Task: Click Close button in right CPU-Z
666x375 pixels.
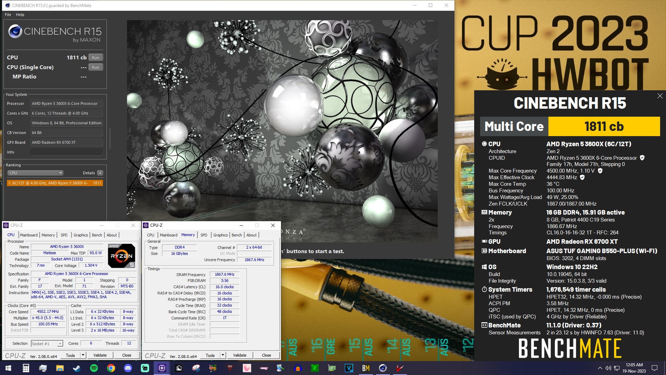Action: pyautogui.click(x=266, y=355)
